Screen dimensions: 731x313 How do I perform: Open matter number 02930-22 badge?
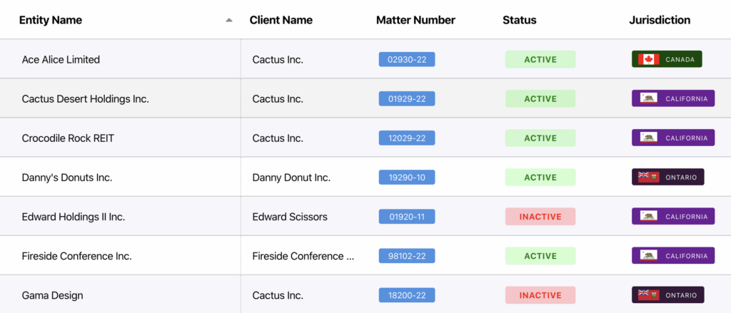pos(407,59)
